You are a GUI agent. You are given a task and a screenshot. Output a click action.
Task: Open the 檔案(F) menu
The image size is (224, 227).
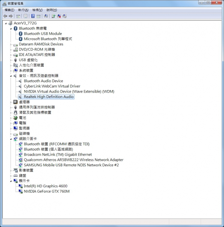point(9,10)
